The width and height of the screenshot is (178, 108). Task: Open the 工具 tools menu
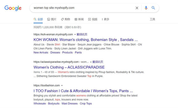[x=152, y=19]
